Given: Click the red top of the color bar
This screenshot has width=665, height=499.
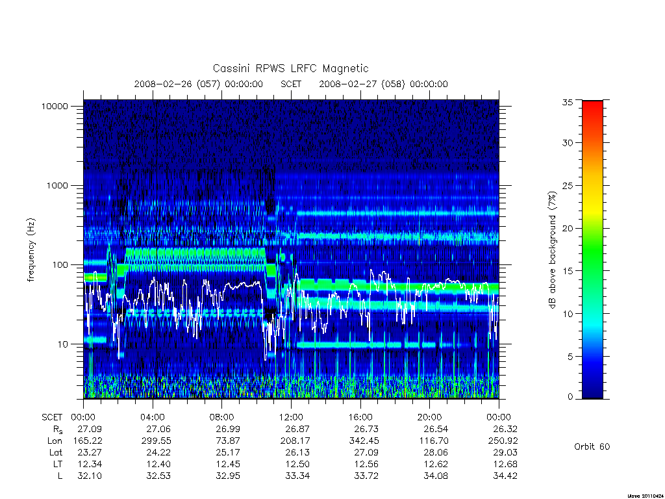Looking at the screenshot, I should [x=592, y=106].
